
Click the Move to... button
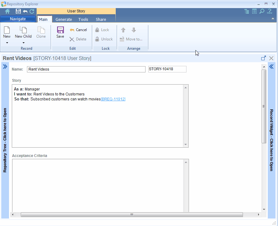click(x=131, y=39)
